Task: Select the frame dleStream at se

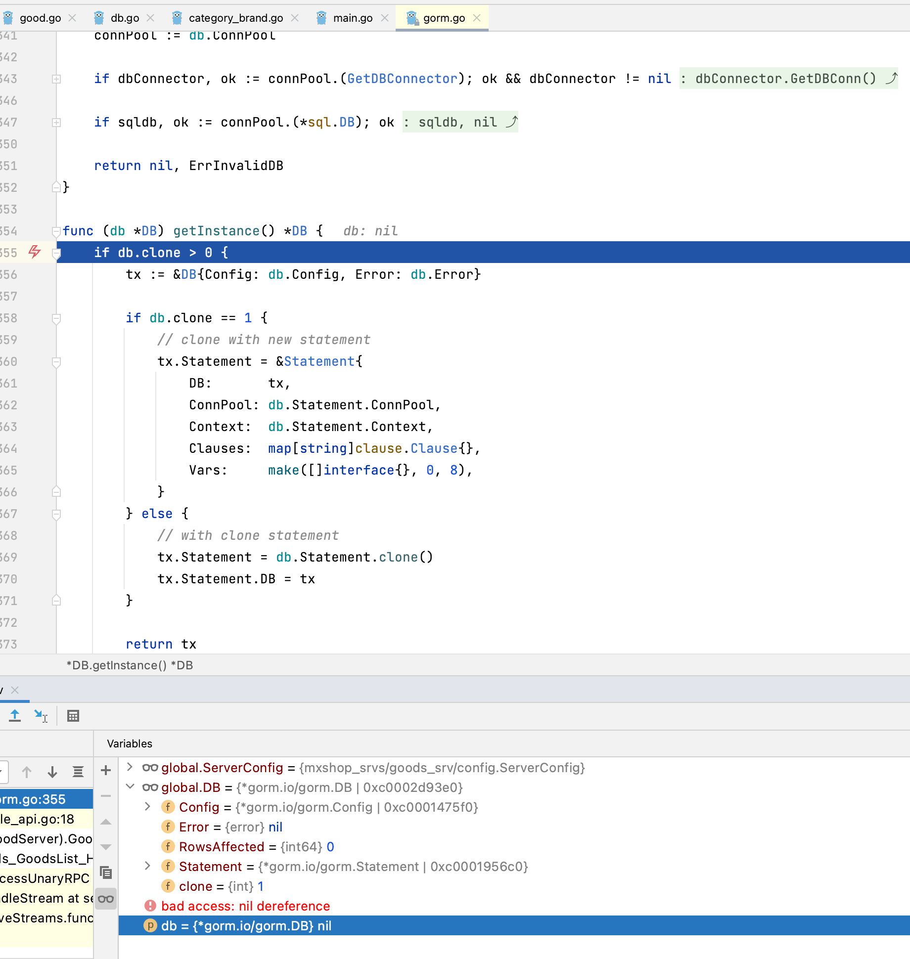Action: (46, 898)
